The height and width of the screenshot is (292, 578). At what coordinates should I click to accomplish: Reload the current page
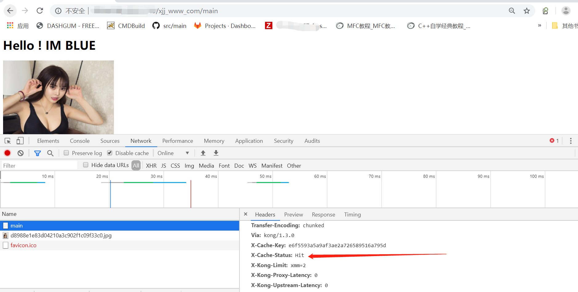40,10
